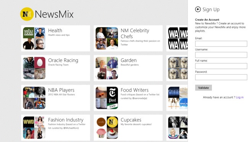The height and width of the screenshot is (142, 252).
Task: Click the 'Food critiques' description text
Action: point(140,96)
